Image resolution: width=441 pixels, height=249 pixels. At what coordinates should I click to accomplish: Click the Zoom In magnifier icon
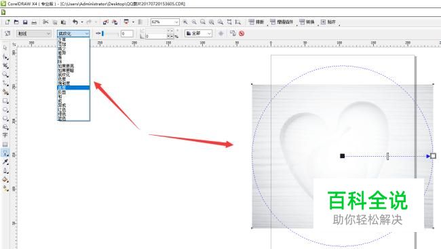(x=185, y=22)
